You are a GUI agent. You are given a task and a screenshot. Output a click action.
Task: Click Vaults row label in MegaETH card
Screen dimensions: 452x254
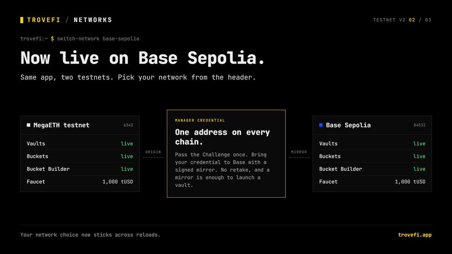tap(36, 143)
